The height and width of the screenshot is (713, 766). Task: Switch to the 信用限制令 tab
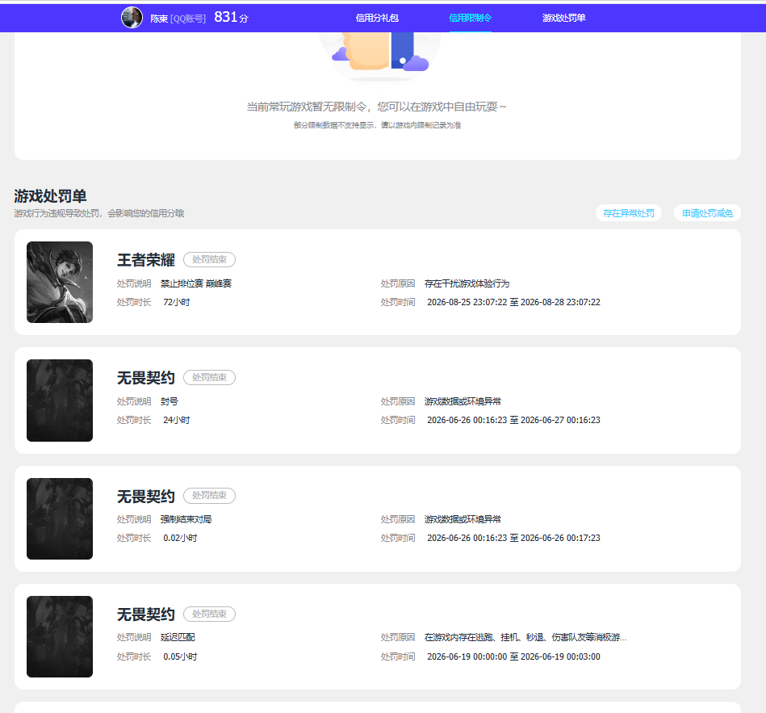[470, 18]
